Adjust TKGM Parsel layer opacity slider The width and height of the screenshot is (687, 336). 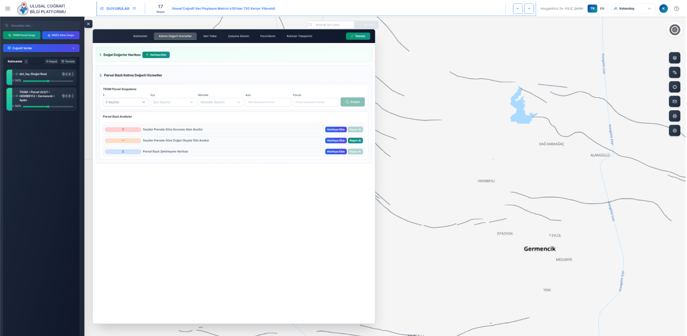tap(48, 107)
